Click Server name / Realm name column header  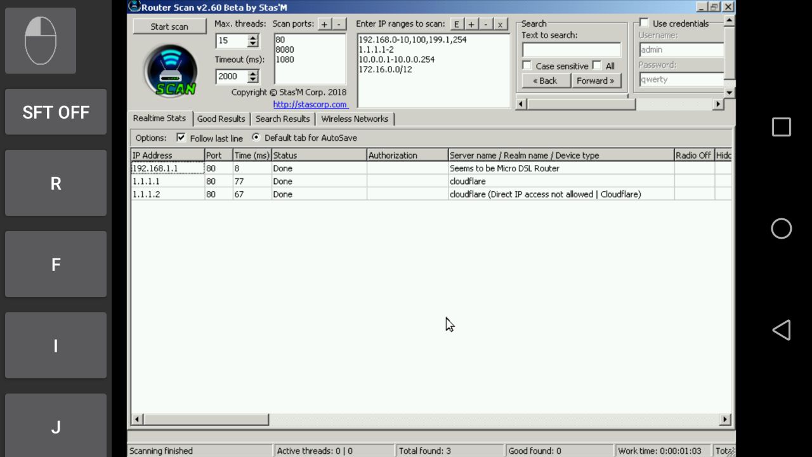tap(561, 155)
